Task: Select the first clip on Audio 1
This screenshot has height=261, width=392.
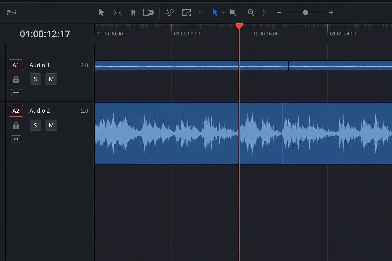Action: pos(191,66)
